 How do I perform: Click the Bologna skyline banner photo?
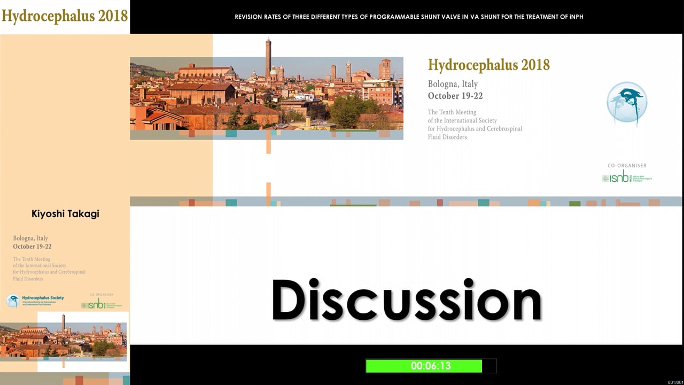267,94
